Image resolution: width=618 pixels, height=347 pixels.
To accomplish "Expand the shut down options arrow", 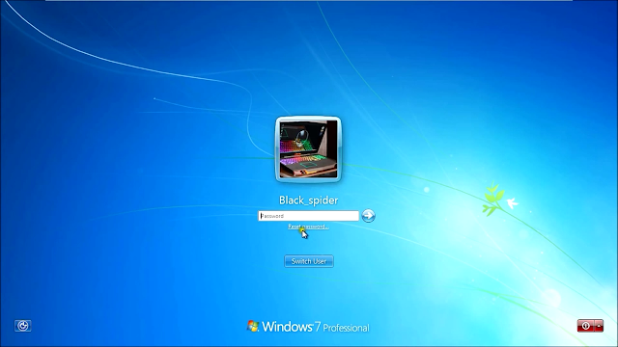I will point(599,326).
